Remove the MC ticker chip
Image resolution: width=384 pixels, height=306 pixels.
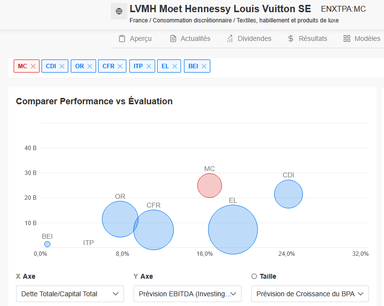[x=33, y=66]
